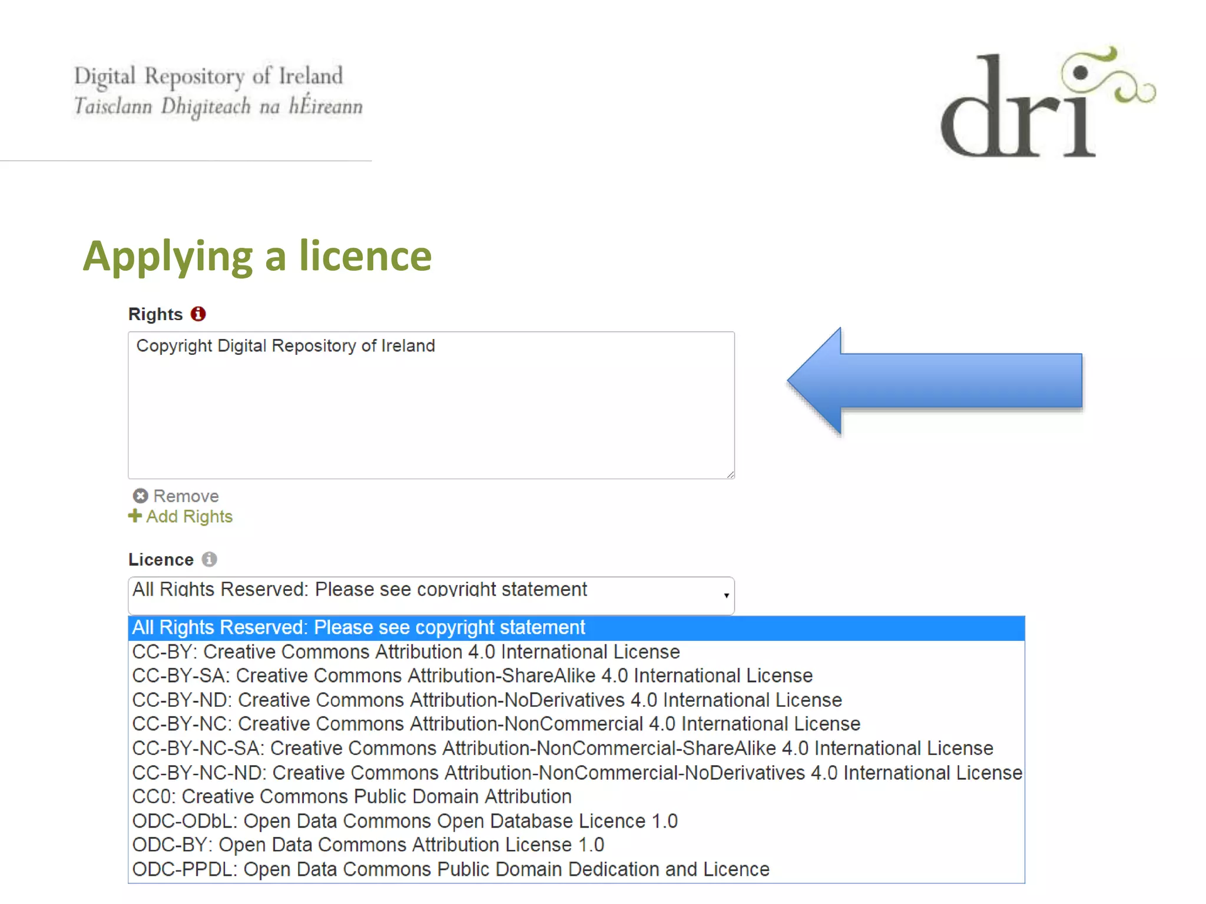
Task: Click the red info icon beside Rights
Action: coord(198,314)
